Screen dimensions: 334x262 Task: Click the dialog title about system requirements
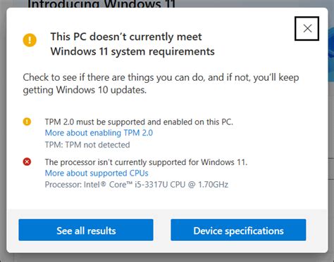tap(132, 44)
